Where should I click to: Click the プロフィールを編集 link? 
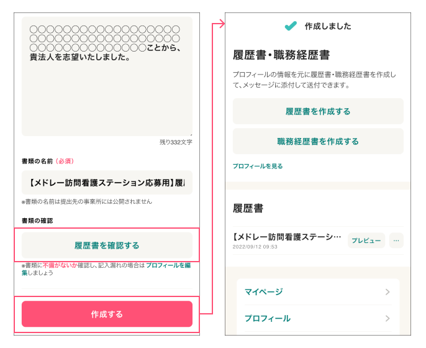[x=168, y=265]
